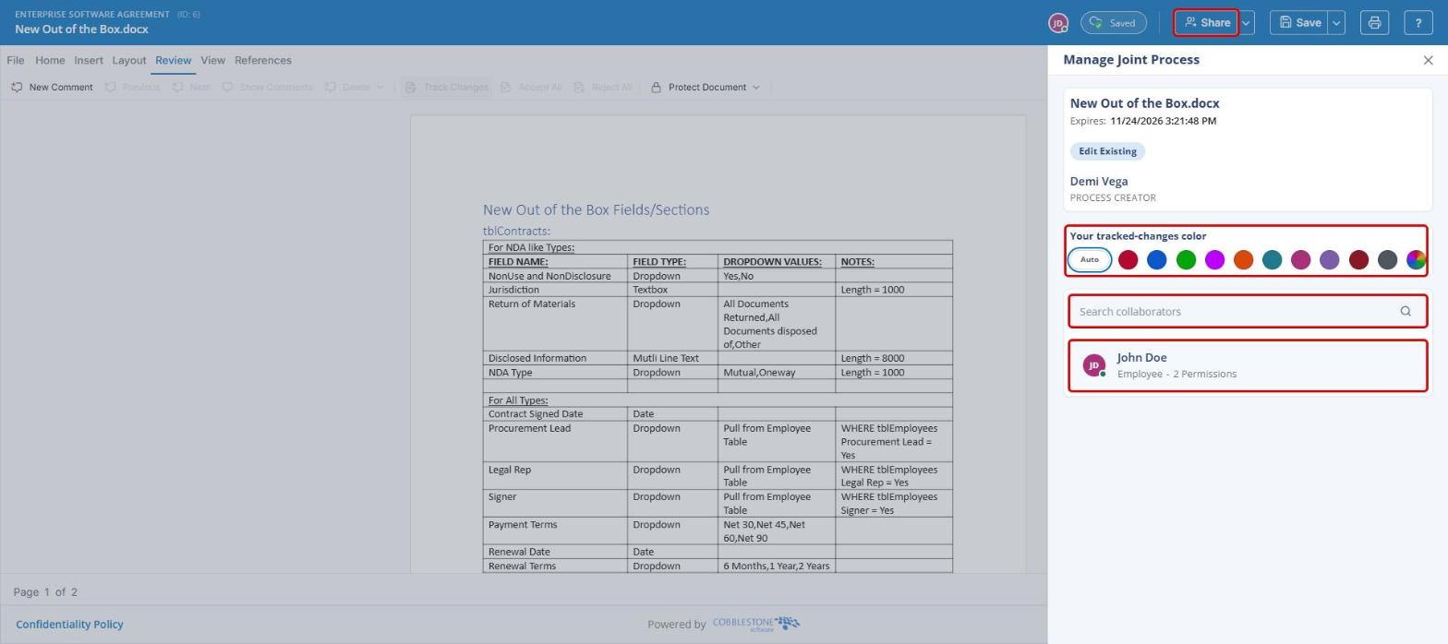
Task: Choose the dark maroon tracked-changes color
Action: click(1358, 260)
